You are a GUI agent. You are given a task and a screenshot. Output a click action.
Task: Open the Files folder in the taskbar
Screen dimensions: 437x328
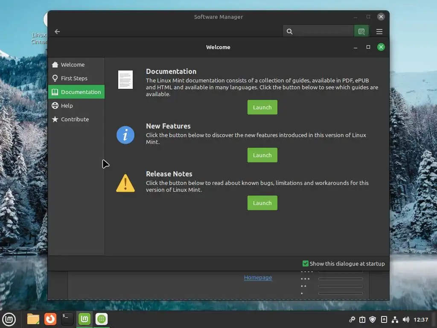point(33,319)
